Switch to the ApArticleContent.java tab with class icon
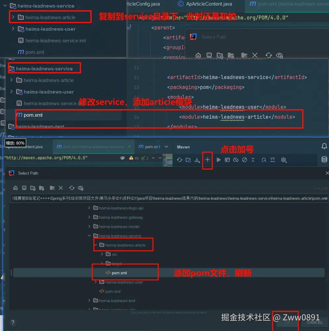The height and width of the screenshot is (331, 329). (205, 4)
